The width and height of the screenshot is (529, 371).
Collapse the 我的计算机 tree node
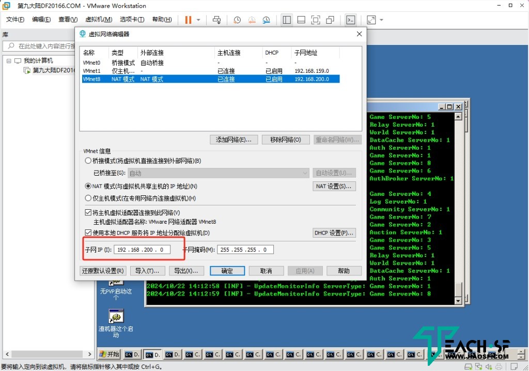click(9, 61)
